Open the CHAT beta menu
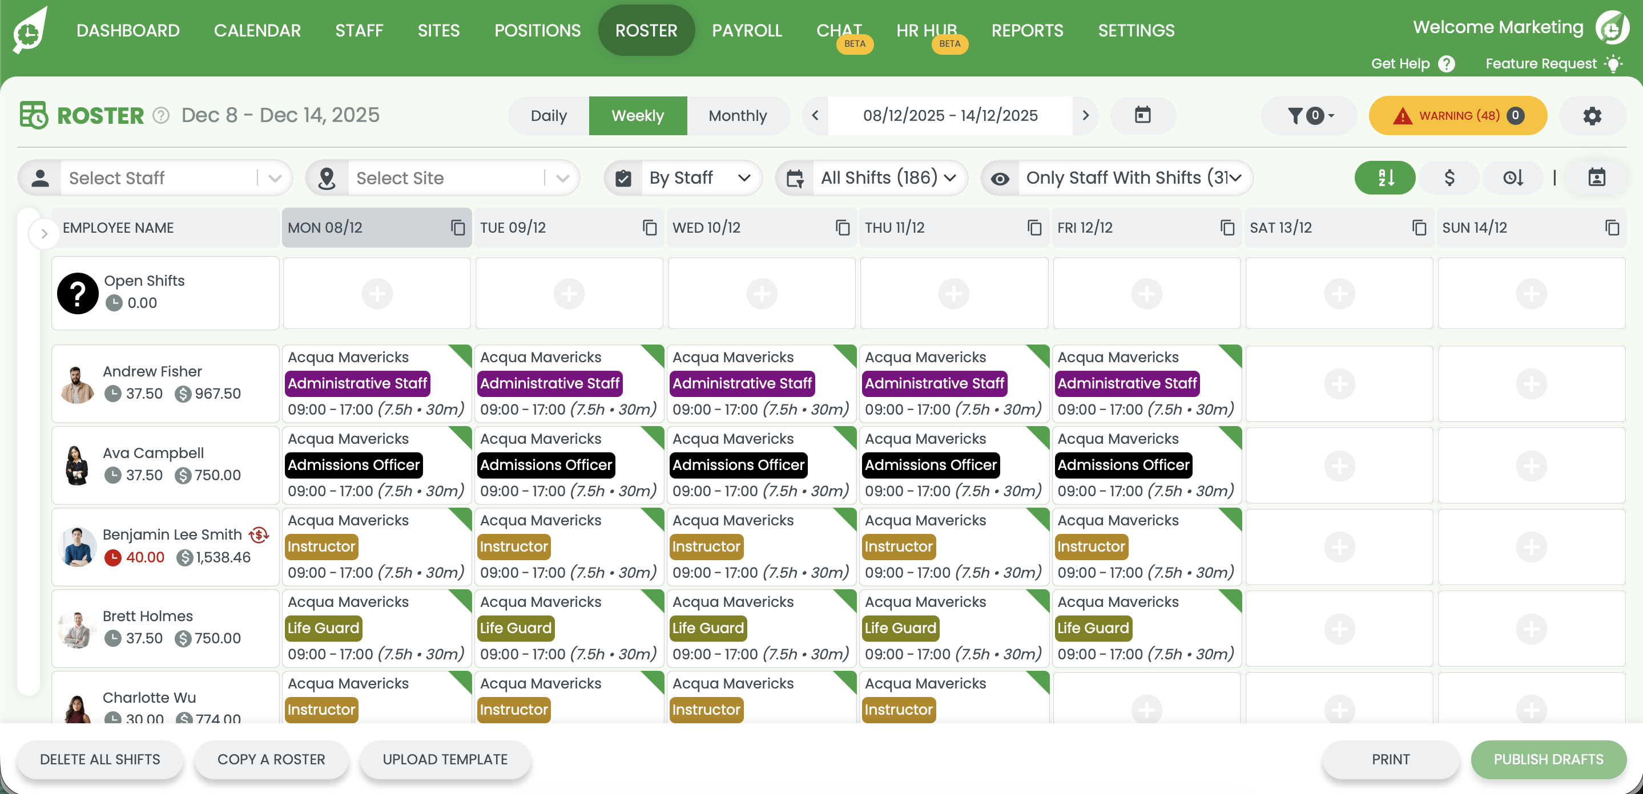 pyautogui.click(x=839, y=30)
